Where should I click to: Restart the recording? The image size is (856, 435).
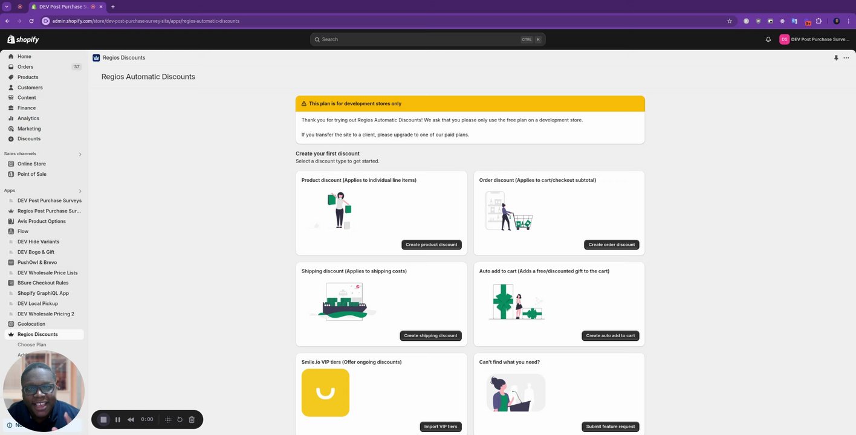pyautogui.click(x=180, y=419)
